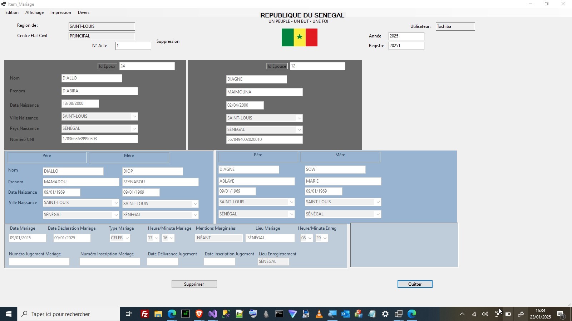This screenshot has width=572, height=321.
Task: Open FileZilla from the taskbar
Action: 144,314
